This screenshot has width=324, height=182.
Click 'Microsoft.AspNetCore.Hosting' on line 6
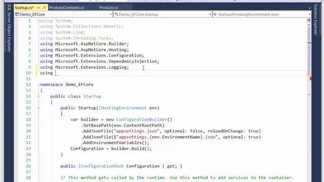tap(91, 50)
